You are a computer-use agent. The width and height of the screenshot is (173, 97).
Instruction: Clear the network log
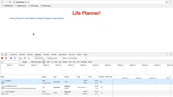[6, 58]
